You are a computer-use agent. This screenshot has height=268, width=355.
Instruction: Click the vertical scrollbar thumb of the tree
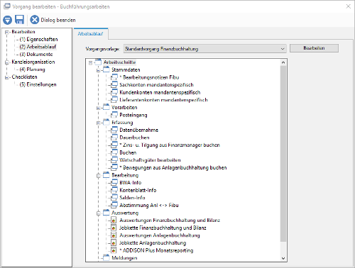pyautogui.click(x=283, y=154)
